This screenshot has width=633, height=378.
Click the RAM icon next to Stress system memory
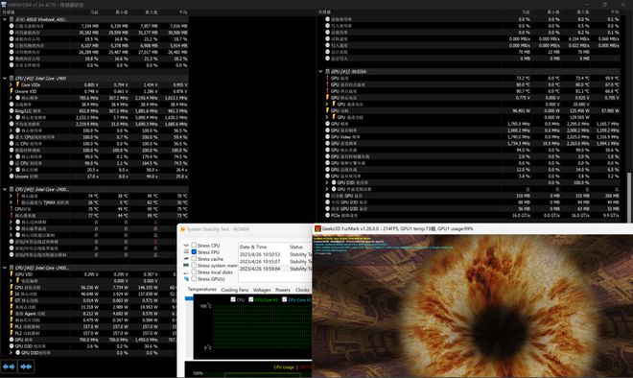[186, 266]
